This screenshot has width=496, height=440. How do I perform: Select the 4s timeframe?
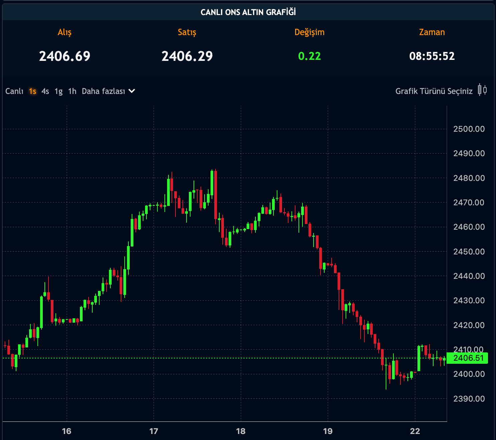click(x=45, y=91)
